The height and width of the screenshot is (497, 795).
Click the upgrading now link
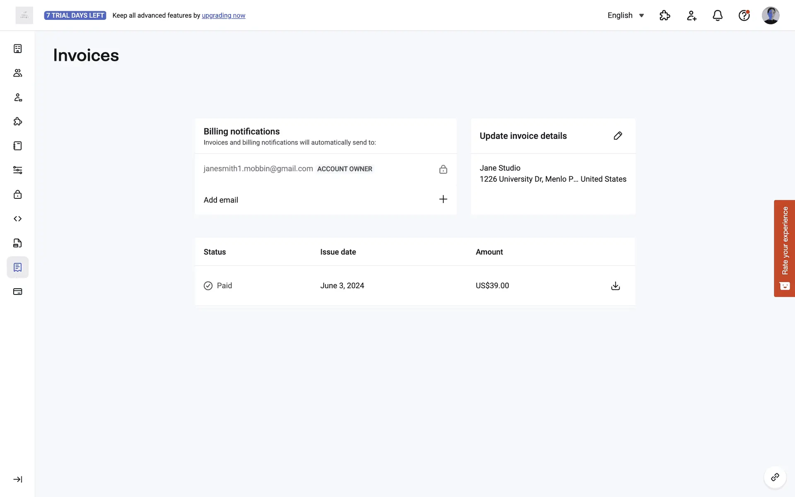pos(223,15)
